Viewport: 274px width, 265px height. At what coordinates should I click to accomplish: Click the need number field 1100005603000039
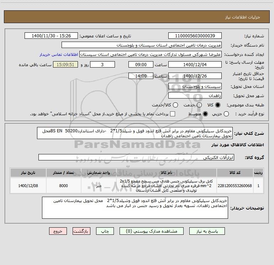pos(195,36)
